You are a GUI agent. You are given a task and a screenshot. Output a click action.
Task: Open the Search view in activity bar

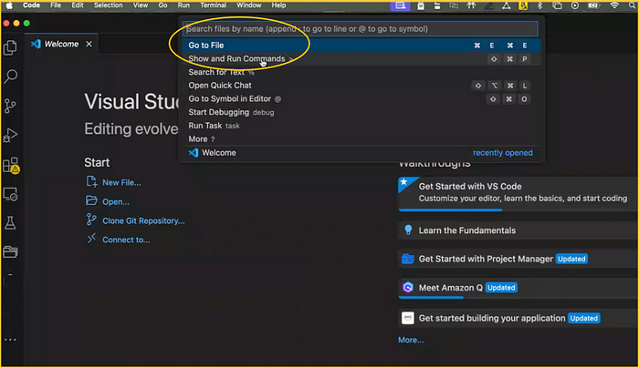[11, 77]
